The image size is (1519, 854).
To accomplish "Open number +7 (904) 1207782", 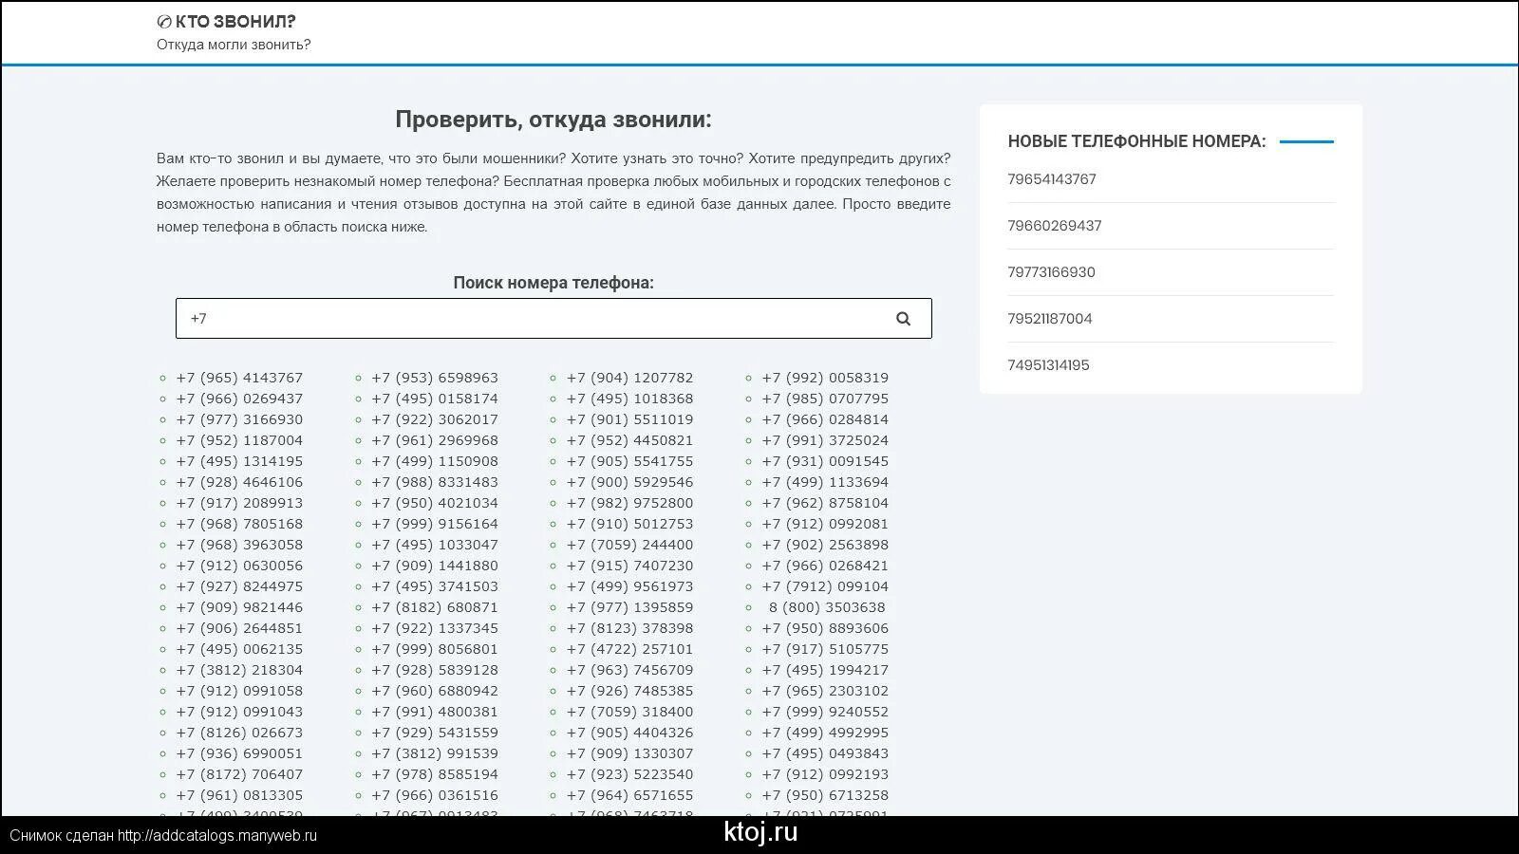I will (x=630, y=378).
